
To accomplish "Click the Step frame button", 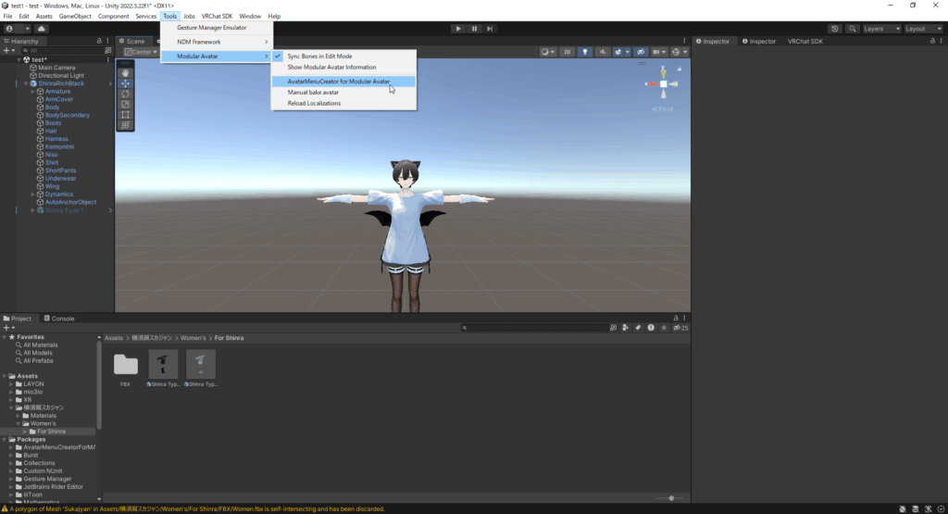I will point(490,29).
